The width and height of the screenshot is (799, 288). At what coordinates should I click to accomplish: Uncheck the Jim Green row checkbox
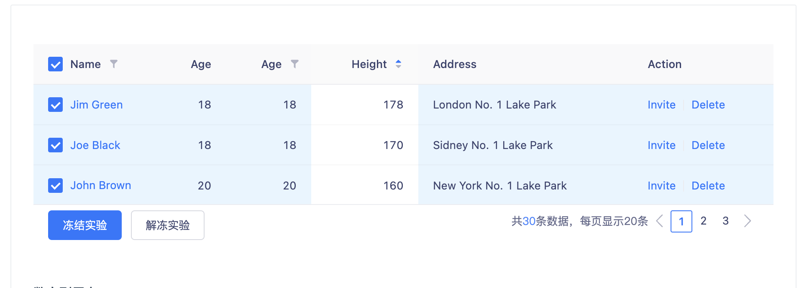click(x=55, y=105)
